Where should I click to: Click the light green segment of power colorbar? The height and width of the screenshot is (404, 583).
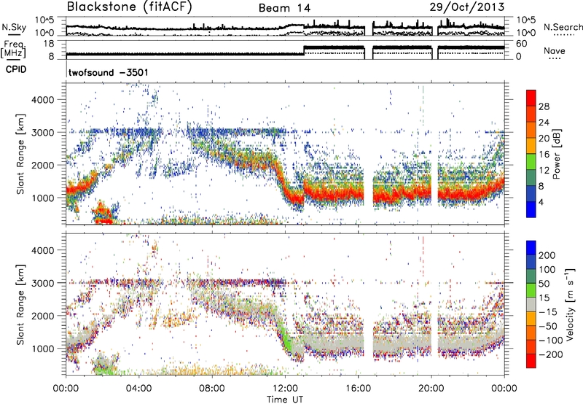point(531,162)
